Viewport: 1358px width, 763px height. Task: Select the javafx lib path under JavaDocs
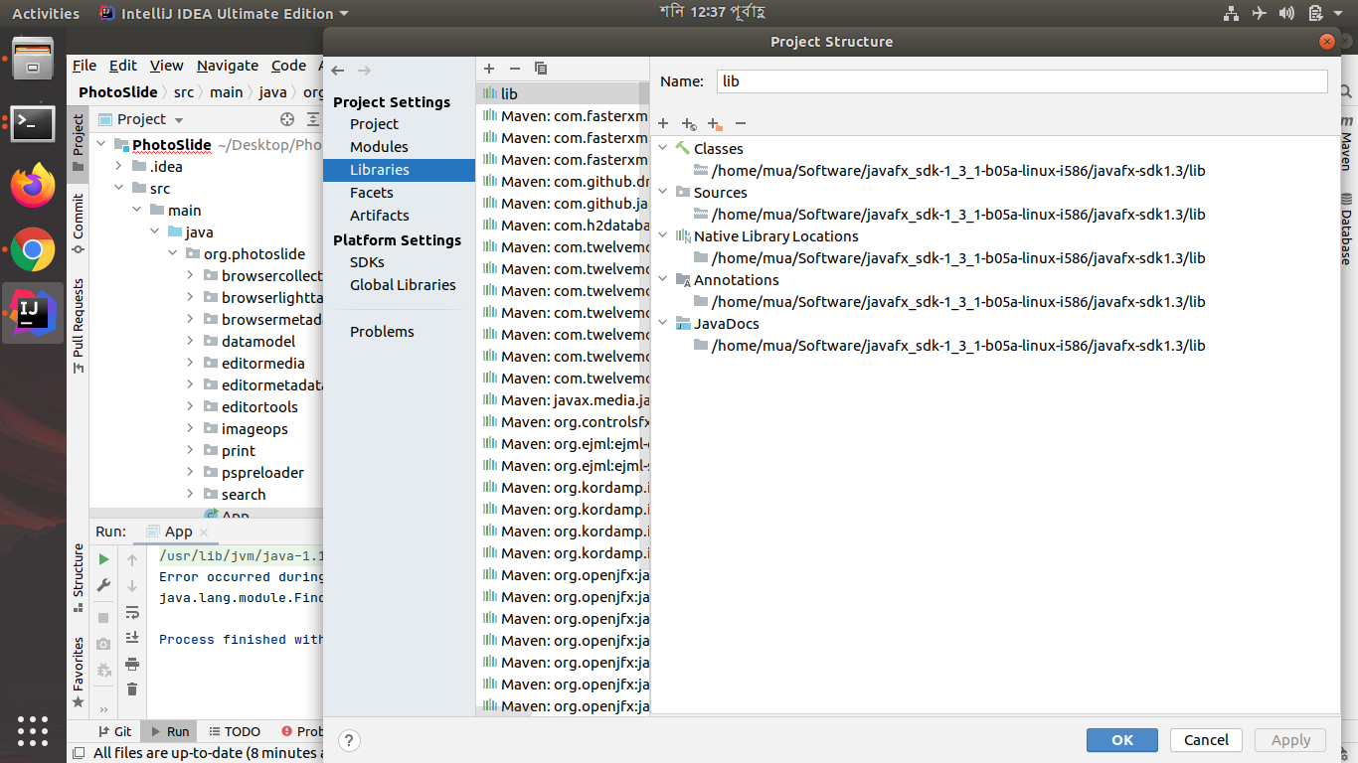(x=958, y=346)
